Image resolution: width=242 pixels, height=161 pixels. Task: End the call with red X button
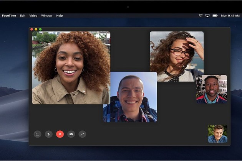60,134
